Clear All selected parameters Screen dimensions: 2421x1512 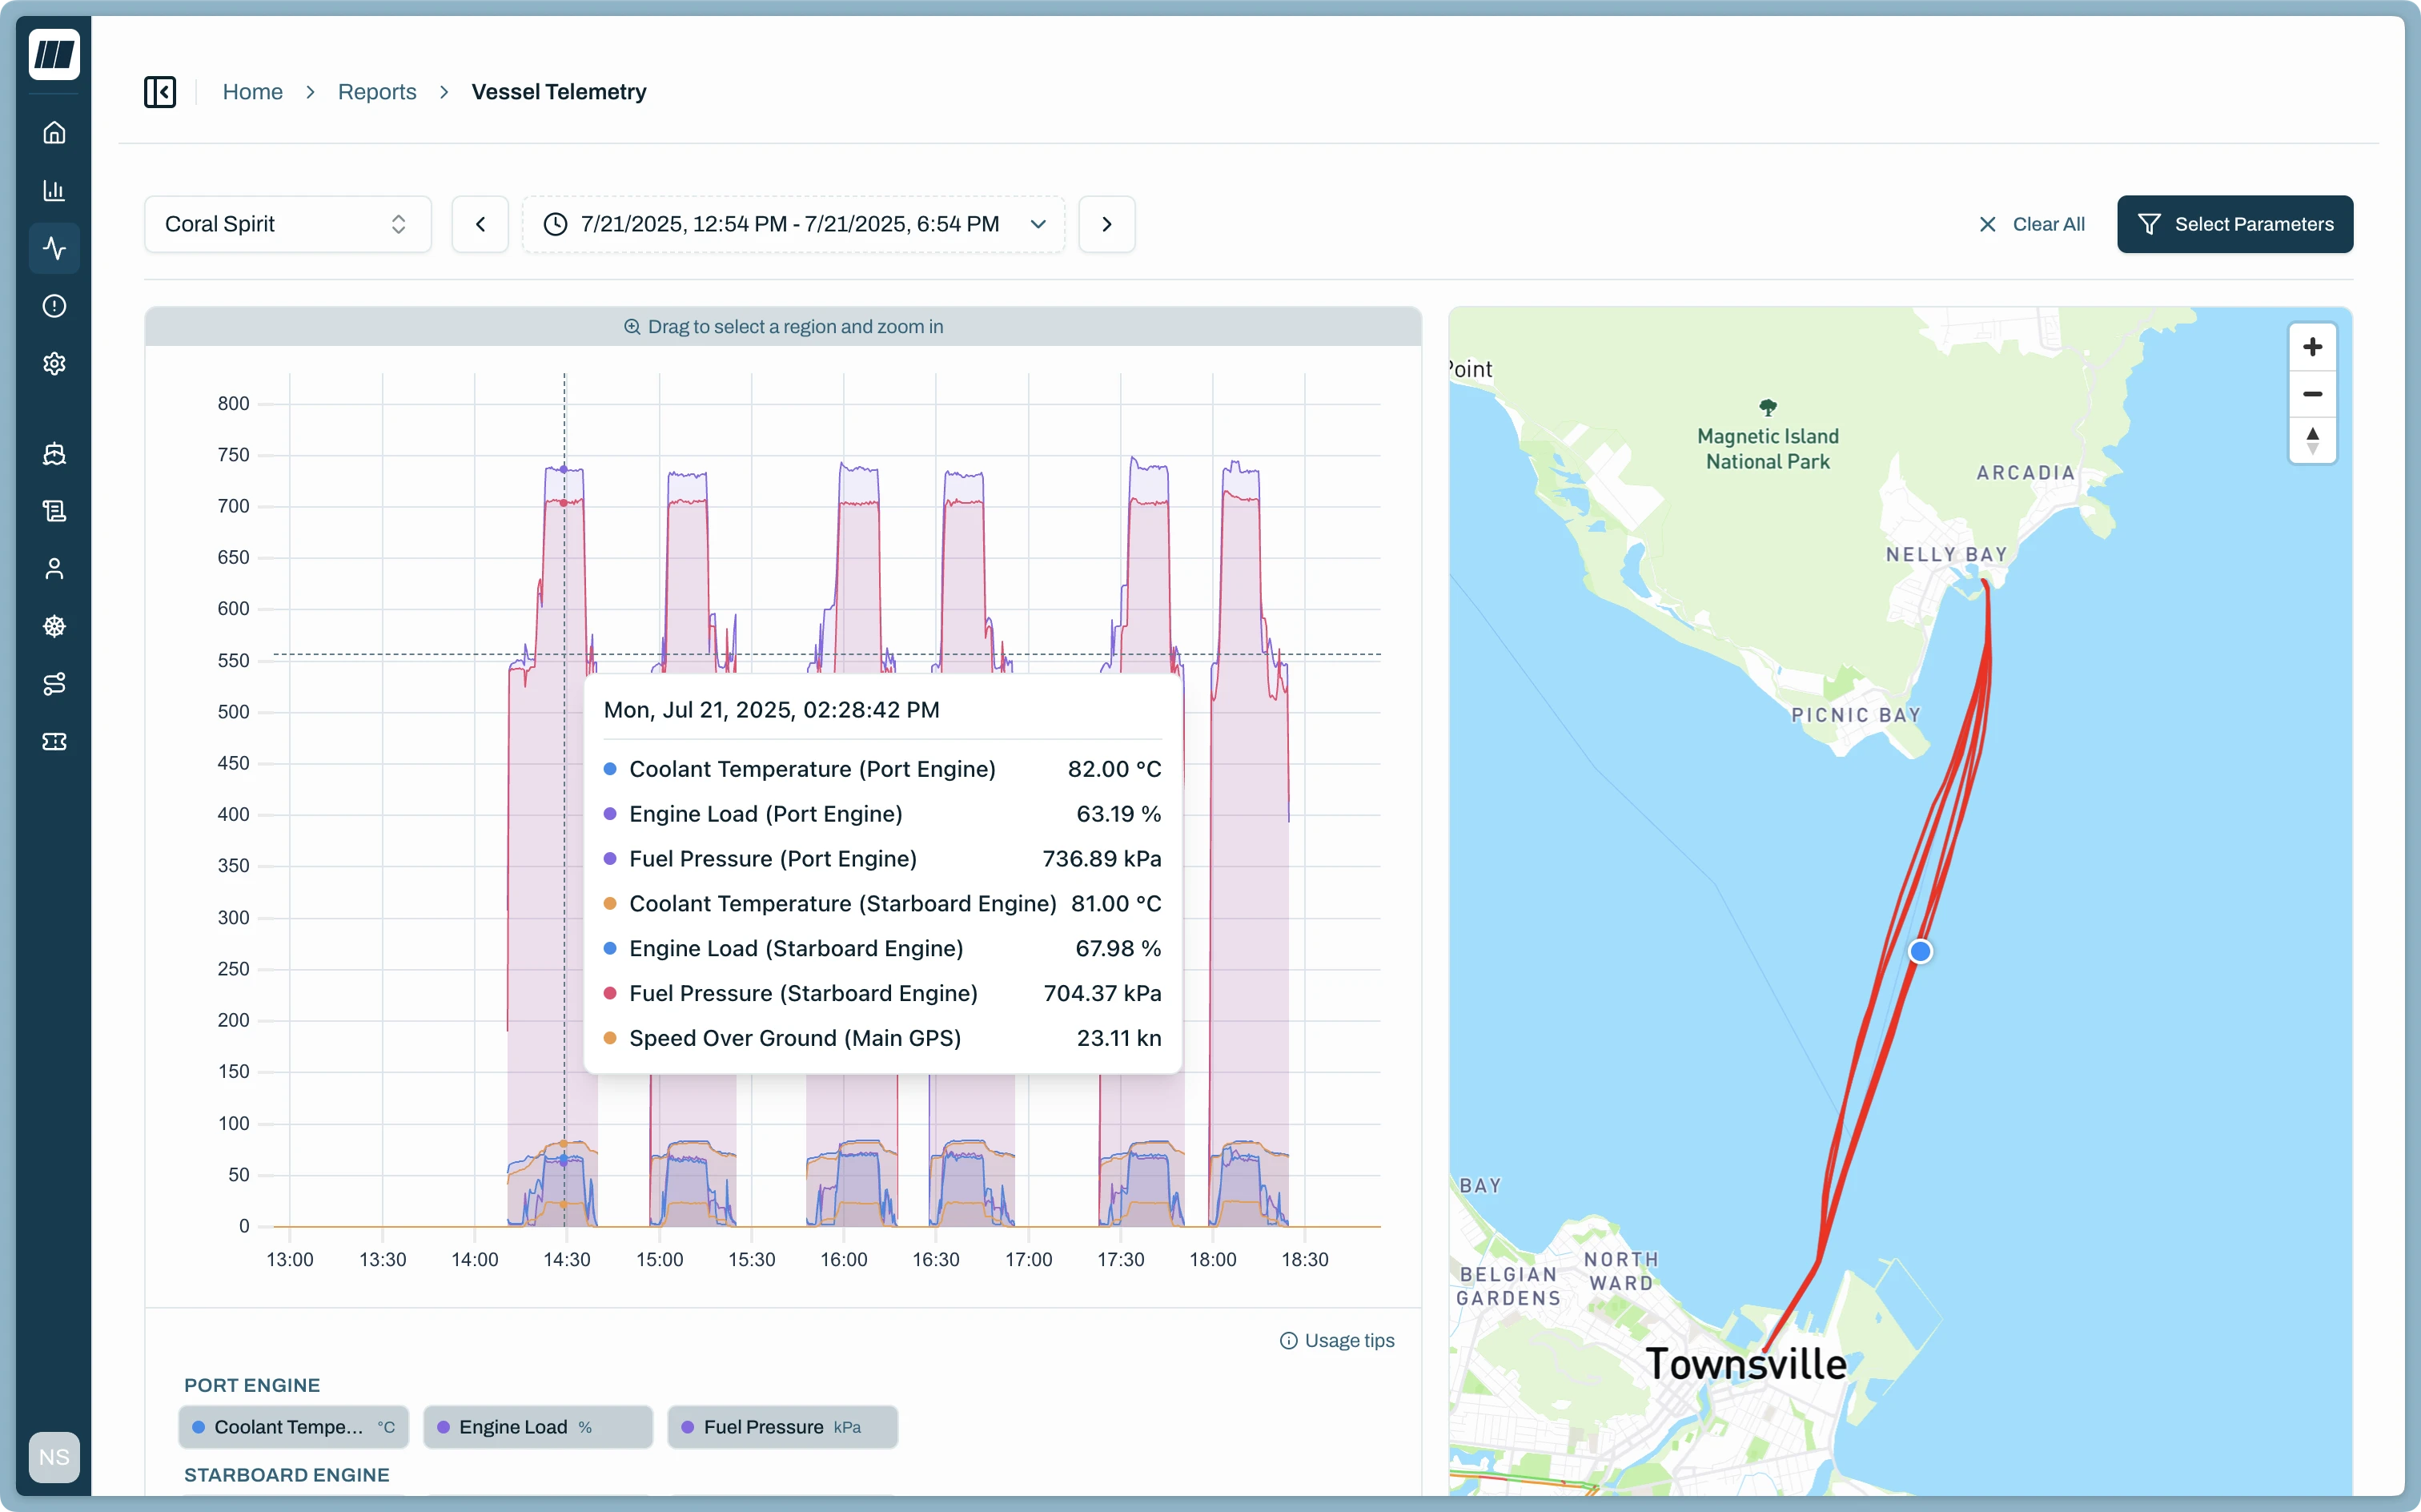(x=2031, y=223)
